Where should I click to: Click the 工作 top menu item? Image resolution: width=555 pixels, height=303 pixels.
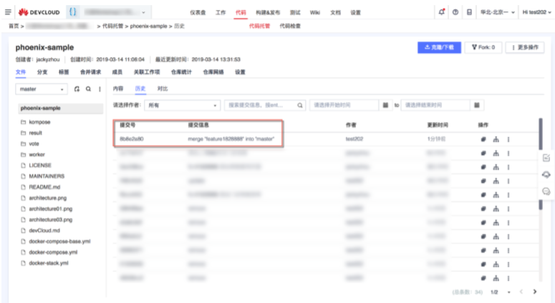coord(221,12)
